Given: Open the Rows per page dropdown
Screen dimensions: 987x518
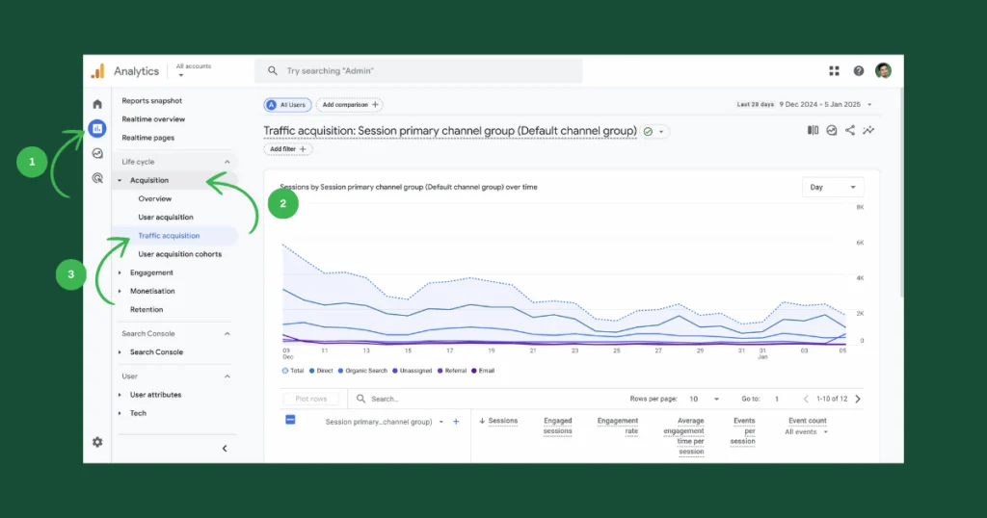Looking at the screenshot, I should (704, 400).
